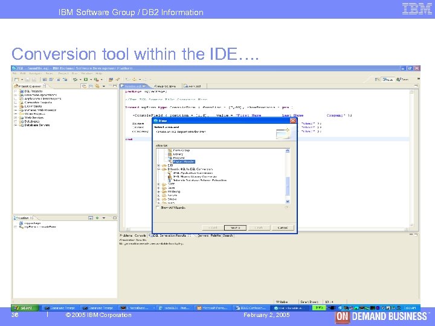Expand EGL Projects in Project Explorer
The image size is (435, 326).
16,91
